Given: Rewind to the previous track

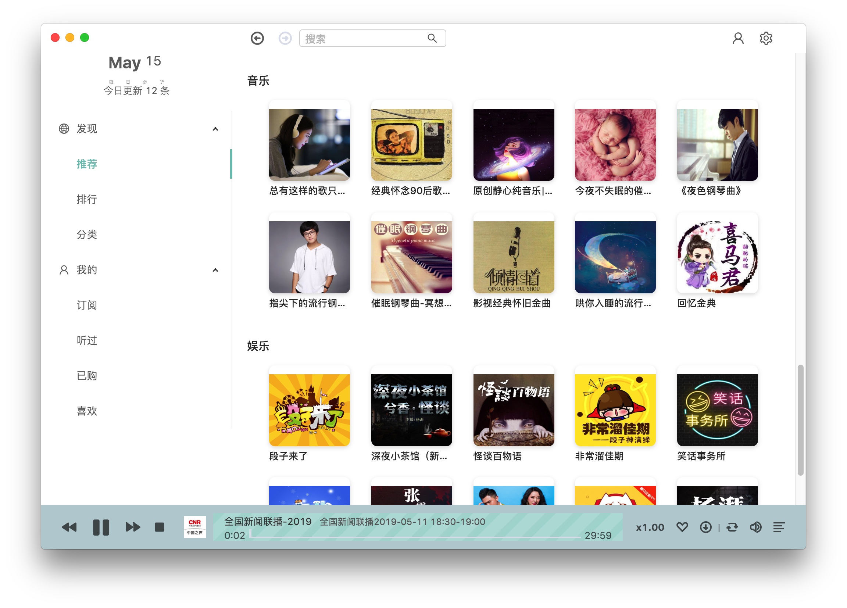Looking at the screenshot, I should click(69, 527).
